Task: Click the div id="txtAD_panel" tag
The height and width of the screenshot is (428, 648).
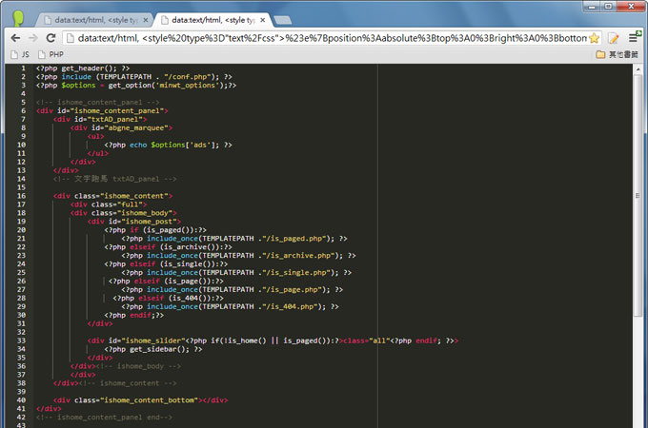Action: click(100, 119)
